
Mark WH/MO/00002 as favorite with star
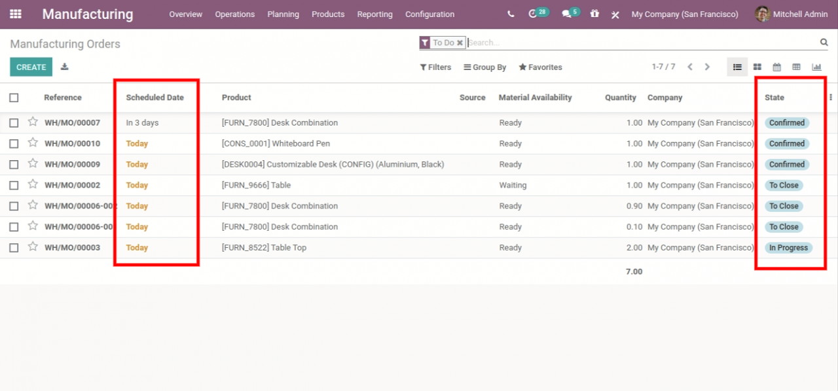33,185
